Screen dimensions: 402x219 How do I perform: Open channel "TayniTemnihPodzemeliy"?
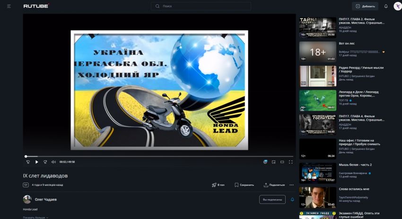[353, 197]
